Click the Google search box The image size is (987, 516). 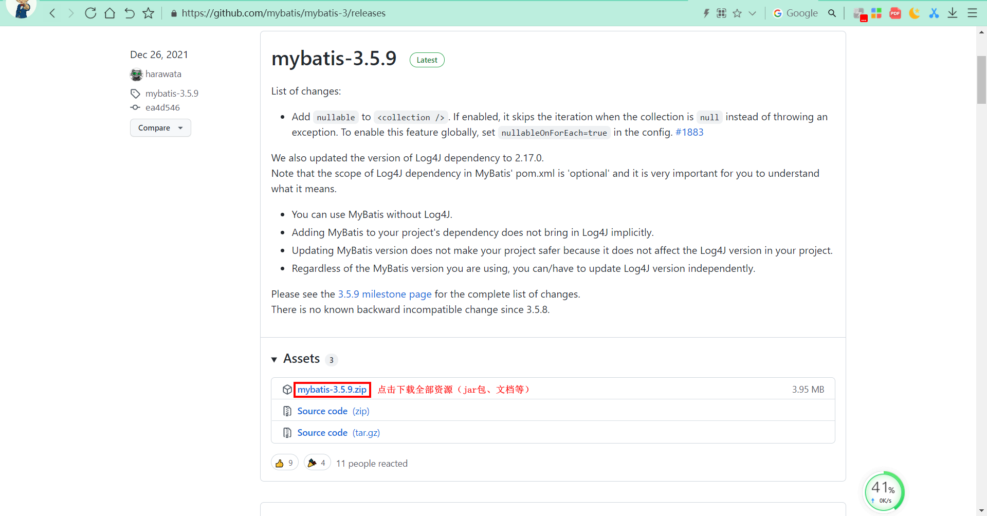click(802, 13)
